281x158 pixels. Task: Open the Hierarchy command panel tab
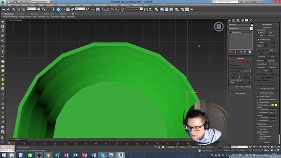tap(238, 21)
